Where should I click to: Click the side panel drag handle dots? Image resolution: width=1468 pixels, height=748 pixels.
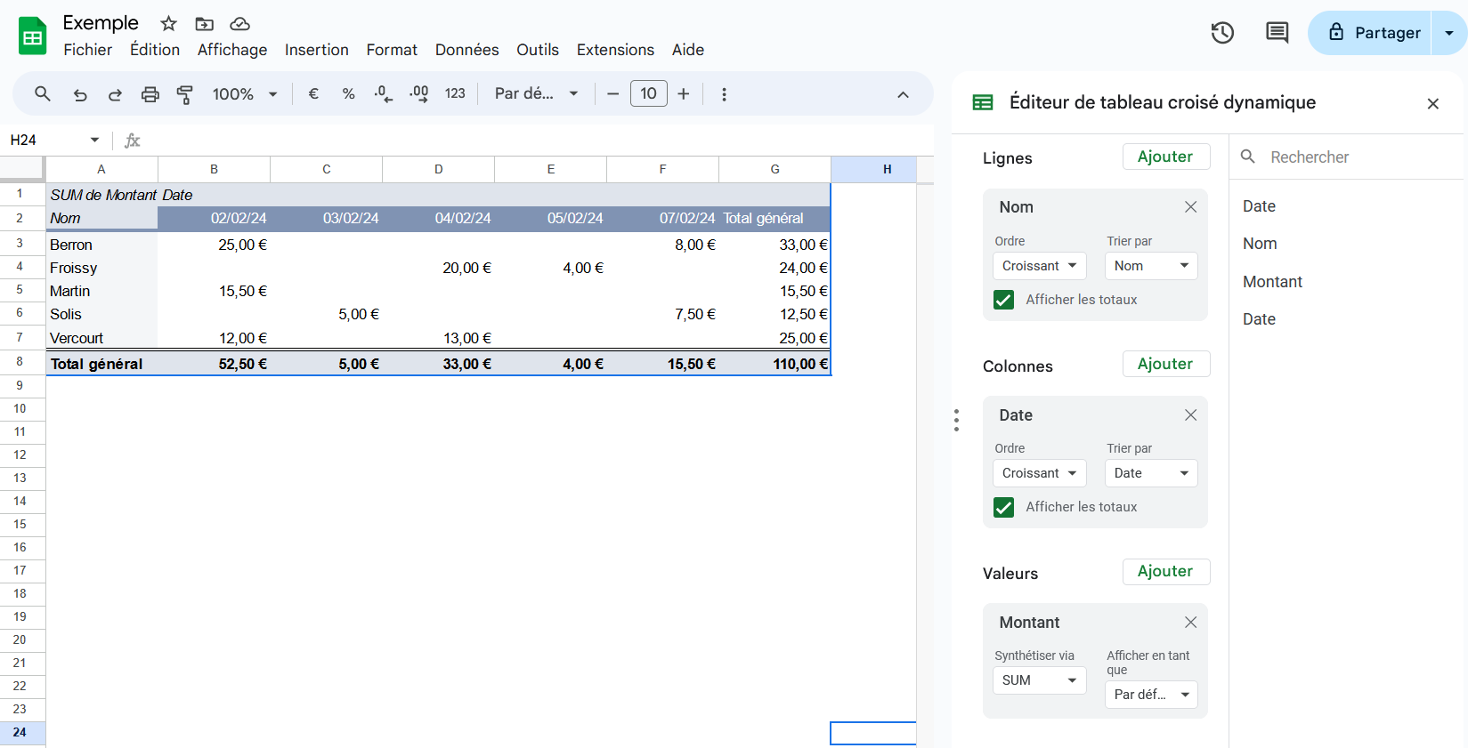pyautogui.click(x=956, y=420)
